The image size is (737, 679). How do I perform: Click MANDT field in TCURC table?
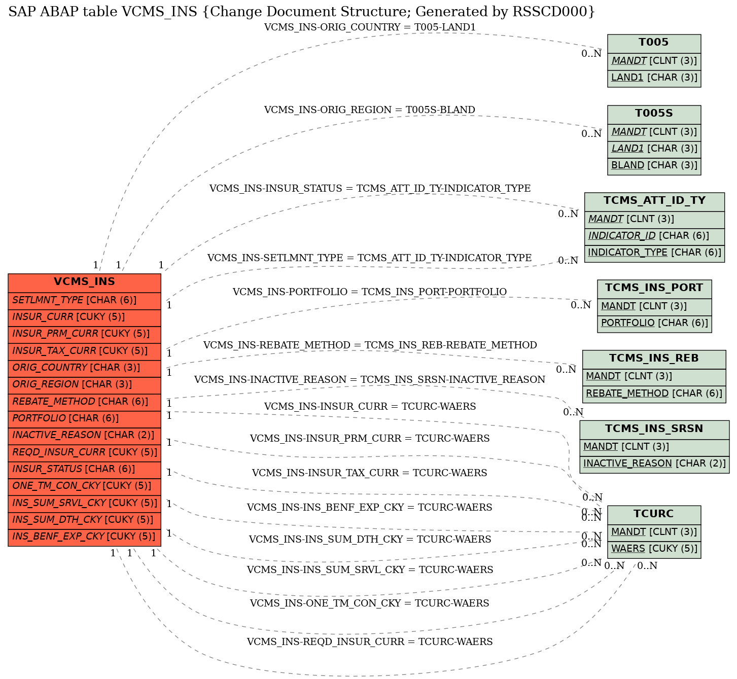pos(654,533)
